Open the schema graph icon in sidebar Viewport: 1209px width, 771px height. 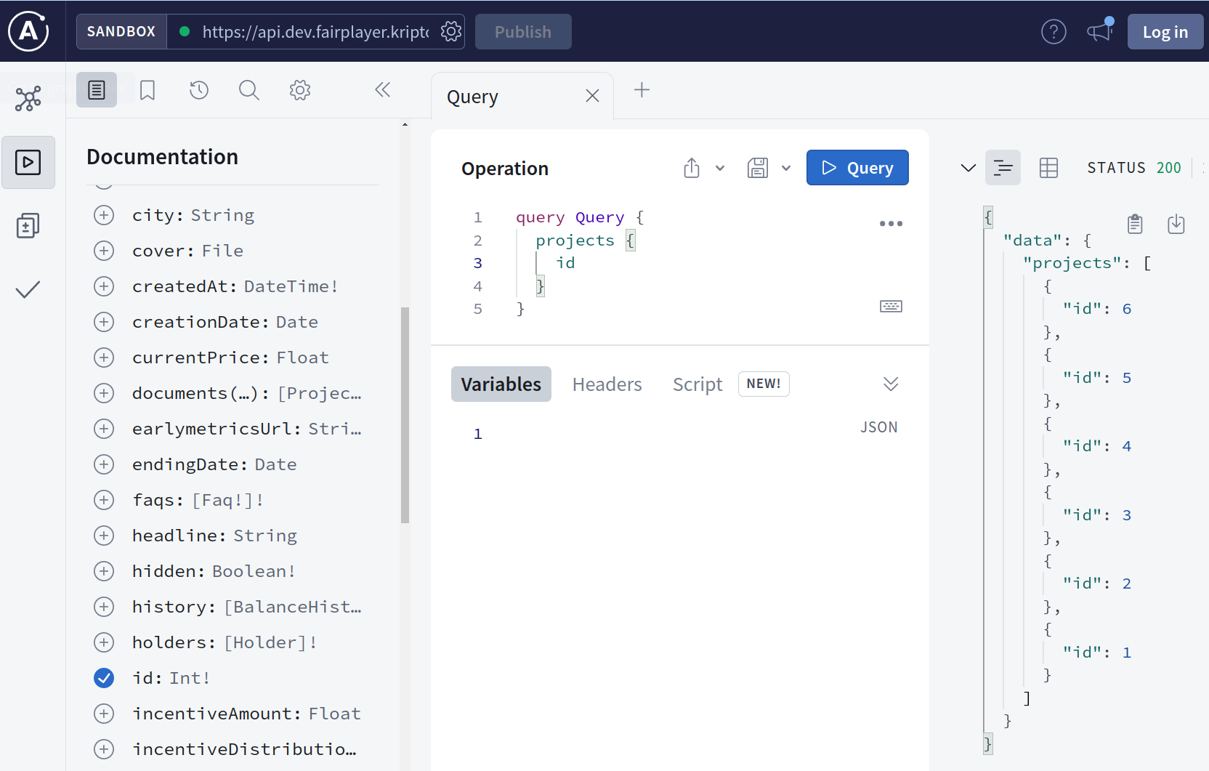(28, 99)
